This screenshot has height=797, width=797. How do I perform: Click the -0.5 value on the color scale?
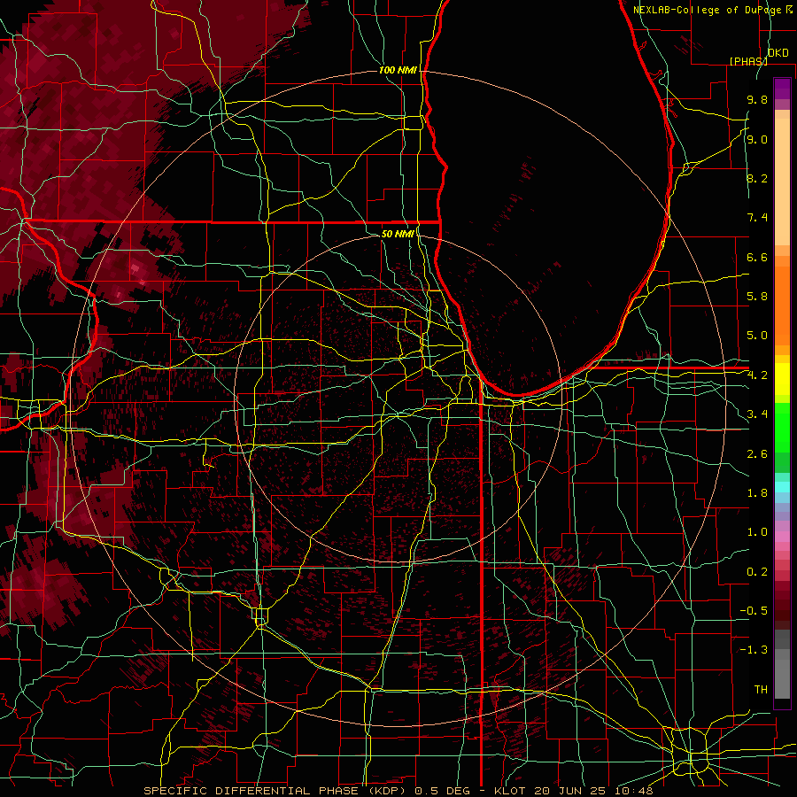click(x=754, y=611)
